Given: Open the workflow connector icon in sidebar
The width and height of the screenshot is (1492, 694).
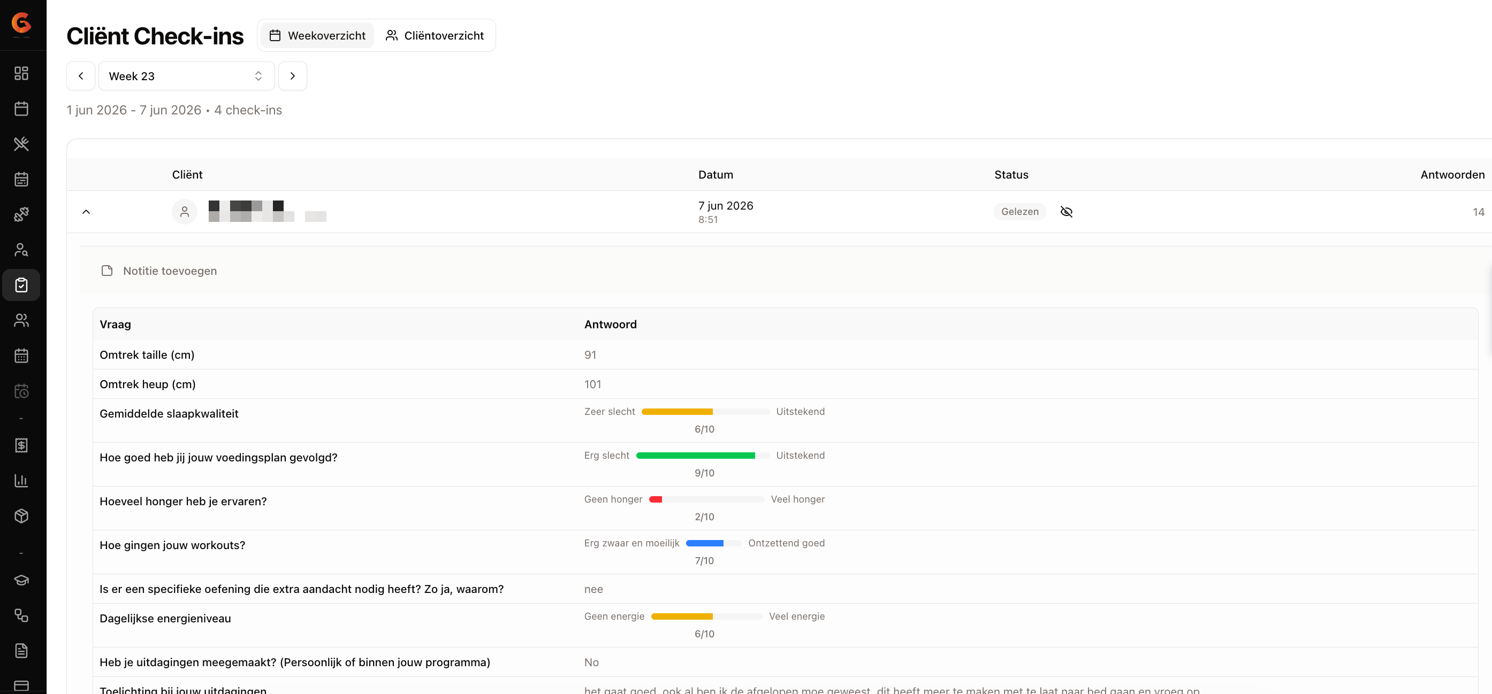Looking at the screenshot, I should (x=21, y=615).
